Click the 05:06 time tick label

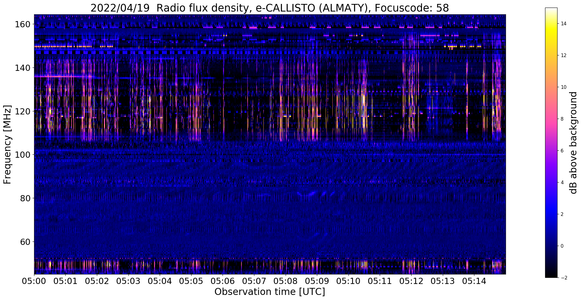point(223,281)
